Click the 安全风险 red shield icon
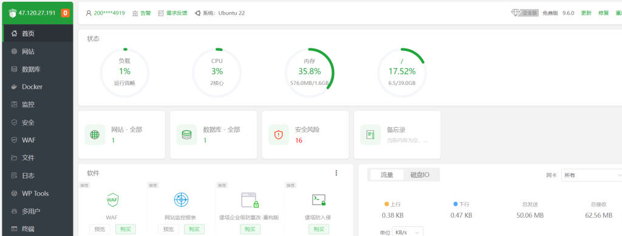This screenshot has height=236, width=622. (x=278, y=135)
